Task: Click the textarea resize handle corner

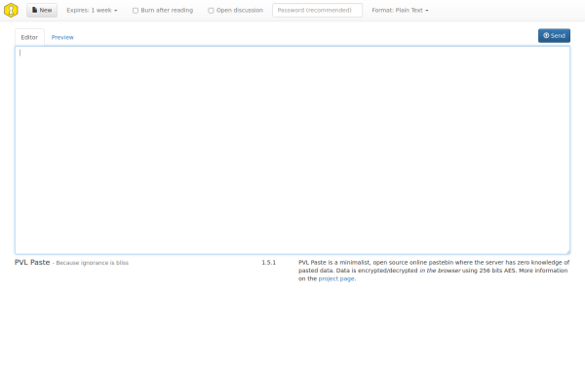Action: (567, 252)
